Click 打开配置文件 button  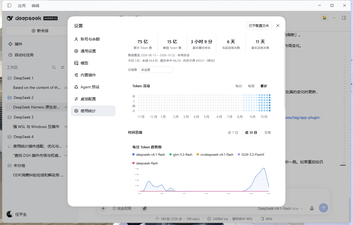pos(259,26)
